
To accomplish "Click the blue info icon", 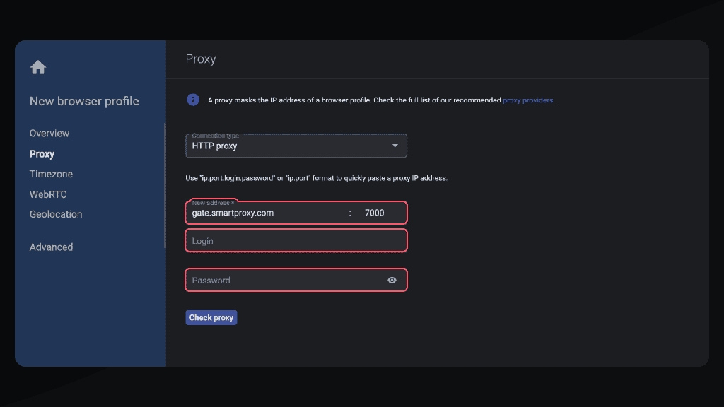I will click(x=192, y=99).
